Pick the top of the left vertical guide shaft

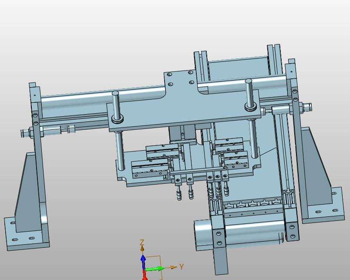click(115, 93)
